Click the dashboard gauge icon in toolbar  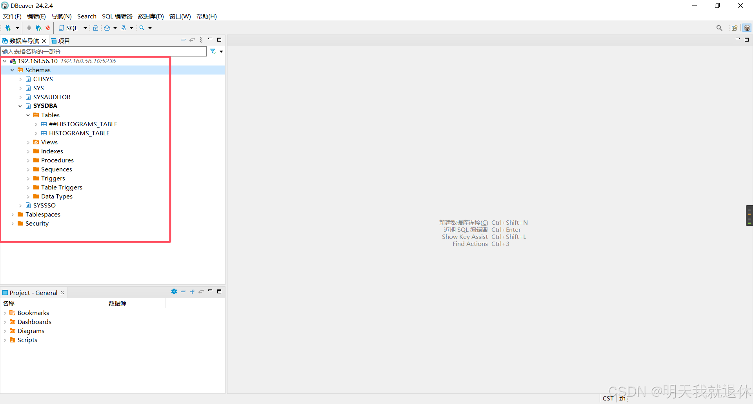click(x=107, y=28)
